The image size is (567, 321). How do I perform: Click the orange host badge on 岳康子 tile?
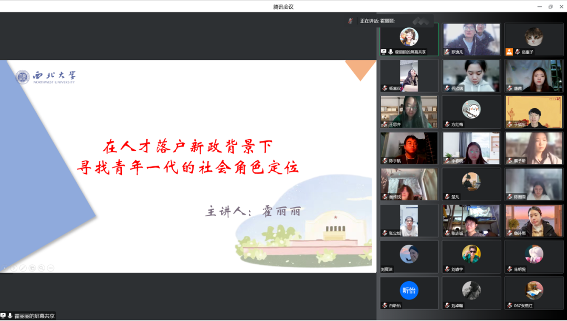509,52
